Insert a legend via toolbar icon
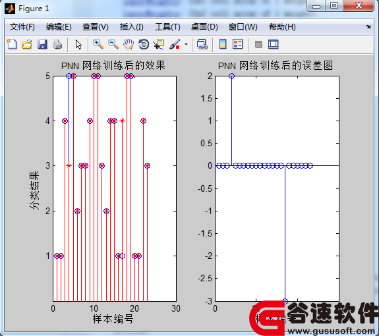The width and height of the screenshot is (379, 336). 237,44
